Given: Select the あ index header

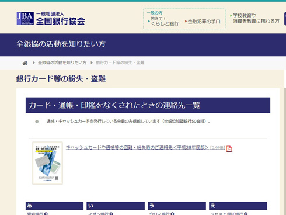Looking at the screenshot, I should coord(54,206).
